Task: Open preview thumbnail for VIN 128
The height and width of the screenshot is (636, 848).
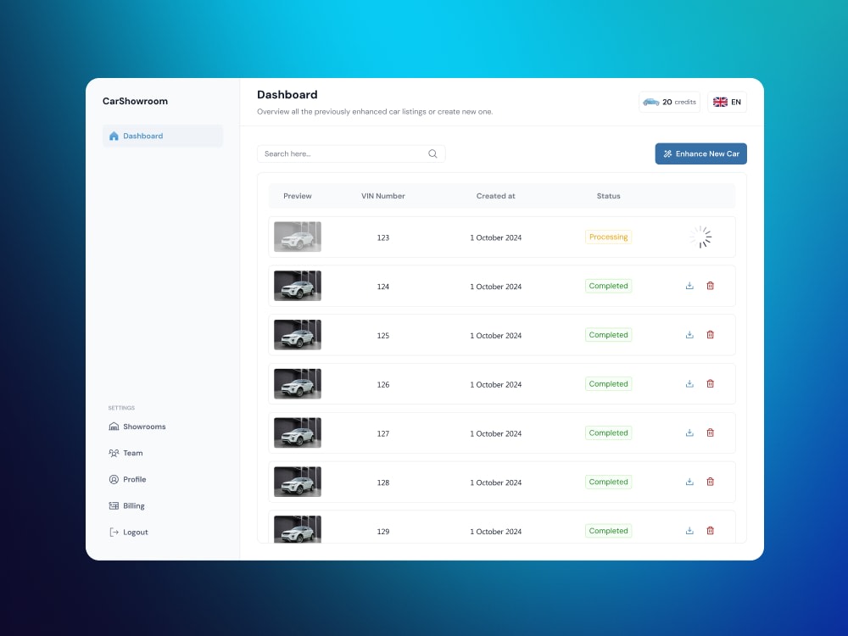Action: (x=298, y=482)
